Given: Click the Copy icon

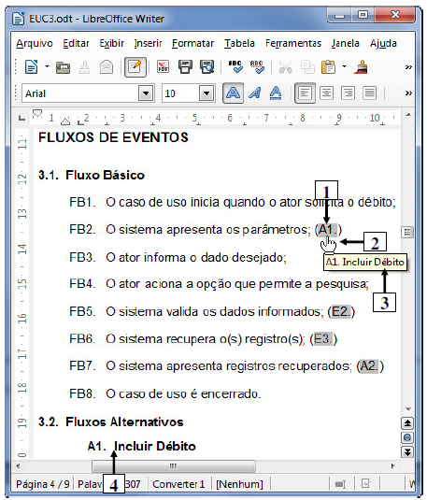Looking at the screenshot, I should [x=307, y=67].
